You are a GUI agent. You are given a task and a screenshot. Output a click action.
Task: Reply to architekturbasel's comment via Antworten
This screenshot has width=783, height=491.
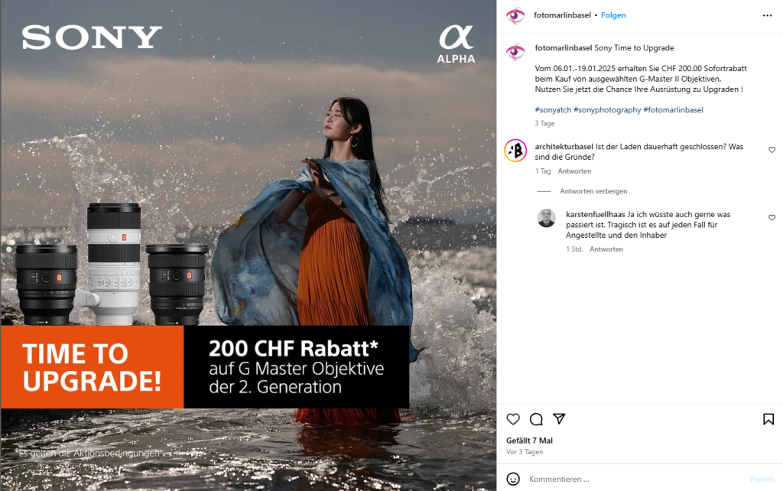pyautogui.click(x=574, y=171)
